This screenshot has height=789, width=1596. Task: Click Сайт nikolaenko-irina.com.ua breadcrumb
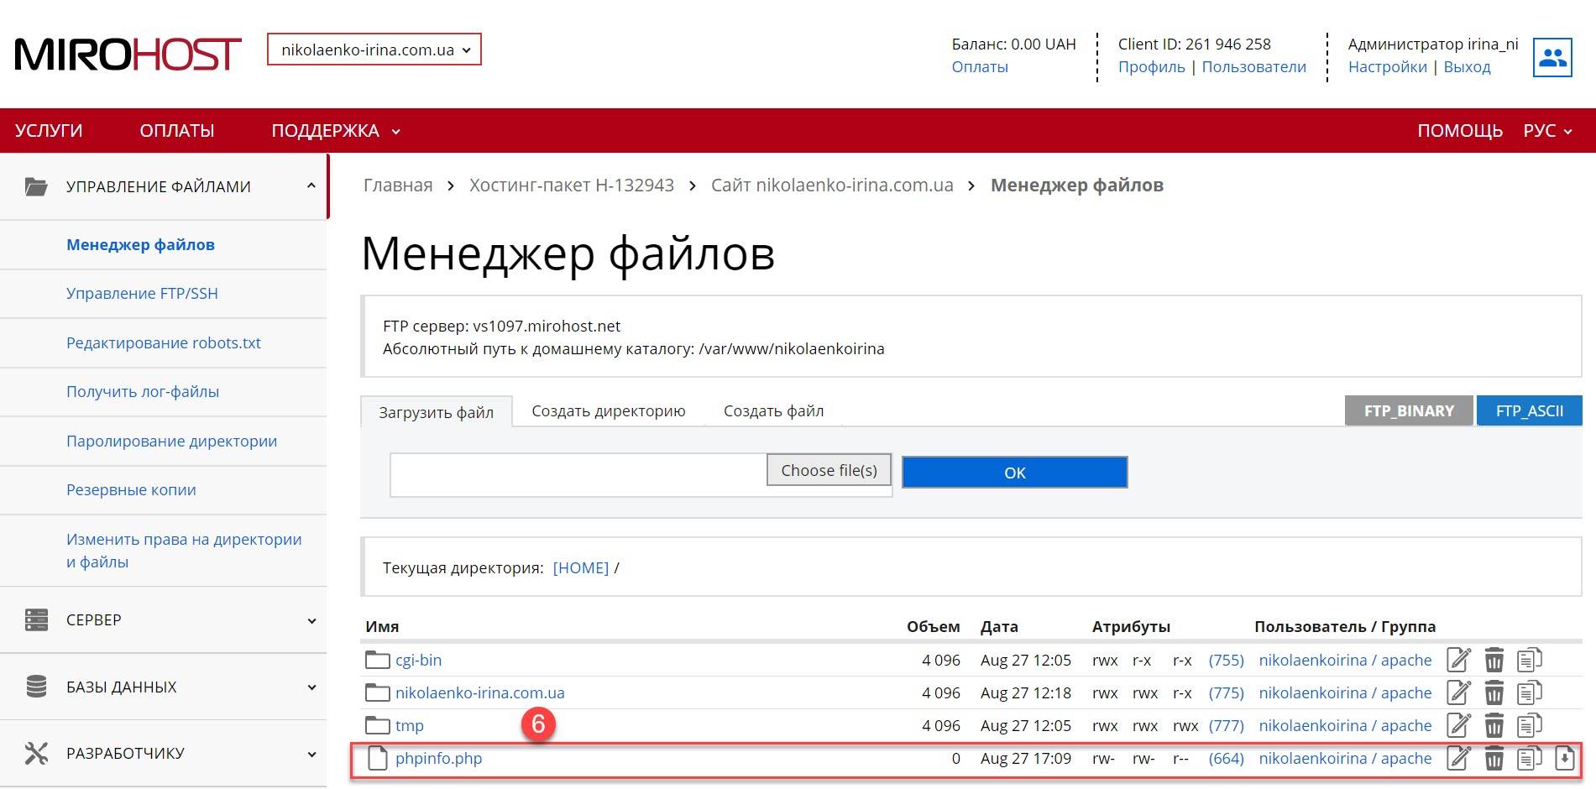click(x=832, y=185)
